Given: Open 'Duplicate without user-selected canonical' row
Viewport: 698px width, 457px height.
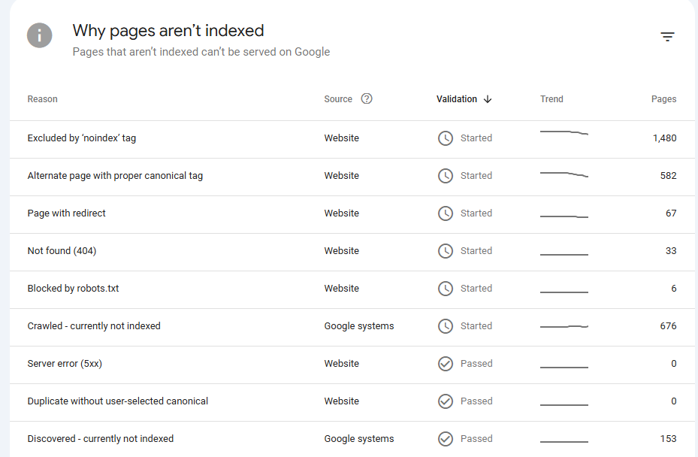Looking at the screenshot, I should (x=118, y=401).
